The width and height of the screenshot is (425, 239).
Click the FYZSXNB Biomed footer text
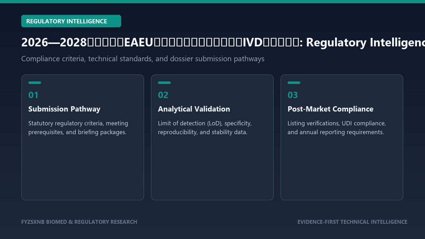click(79, 222)
